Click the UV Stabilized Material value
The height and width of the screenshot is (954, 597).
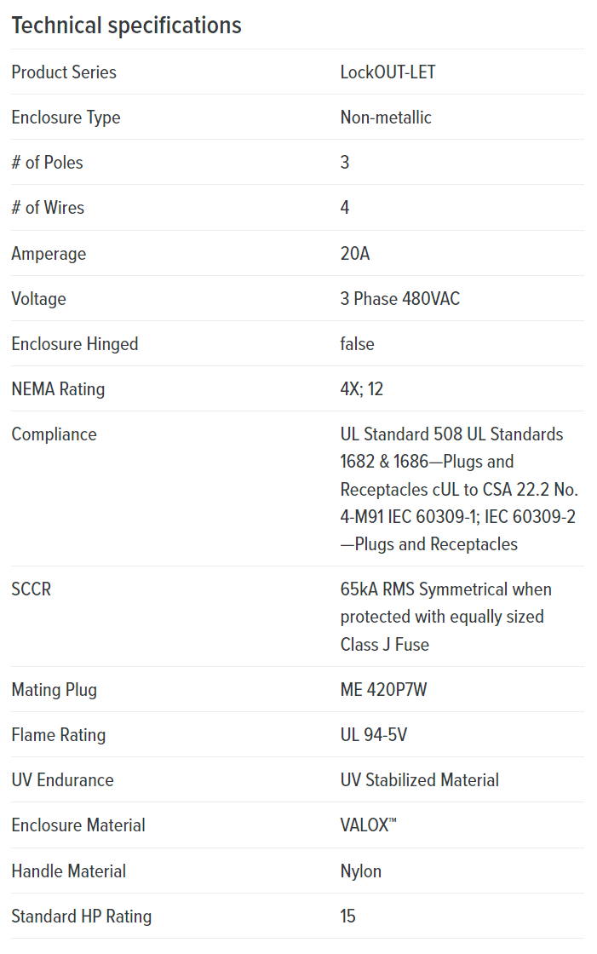point(419,780)
